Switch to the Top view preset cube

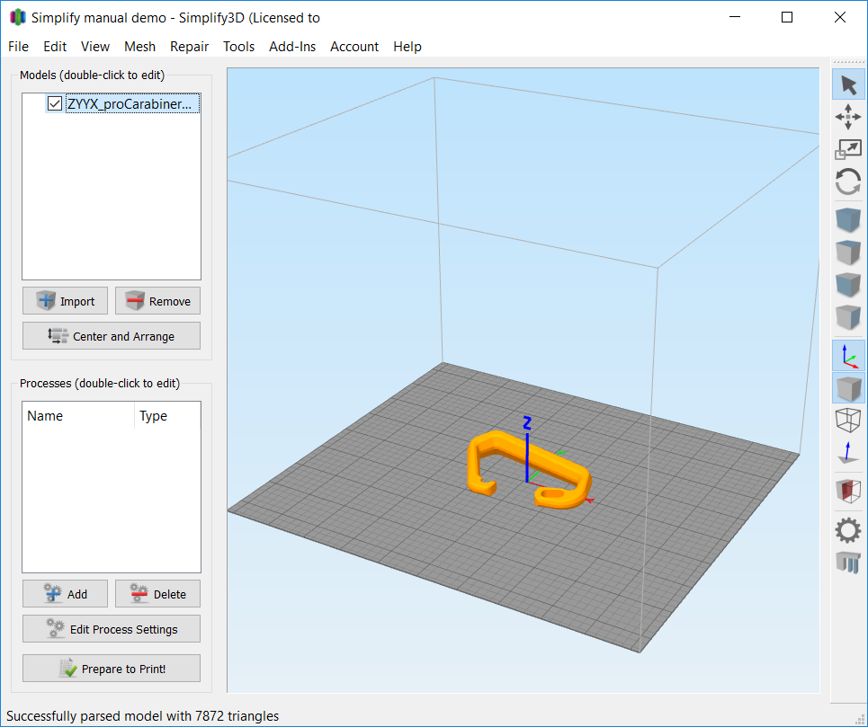pyautogui.click(x=848, y=252)
